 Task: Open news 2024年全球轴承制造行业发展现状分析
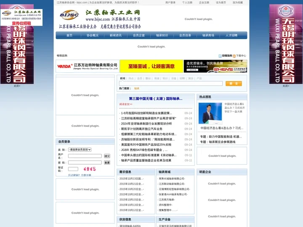click(146, 124)
